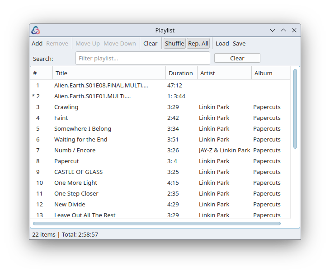The width and height of the screenshot is (330, 274).
Task: Maximize the Playlist window
Action: (283, 31)
